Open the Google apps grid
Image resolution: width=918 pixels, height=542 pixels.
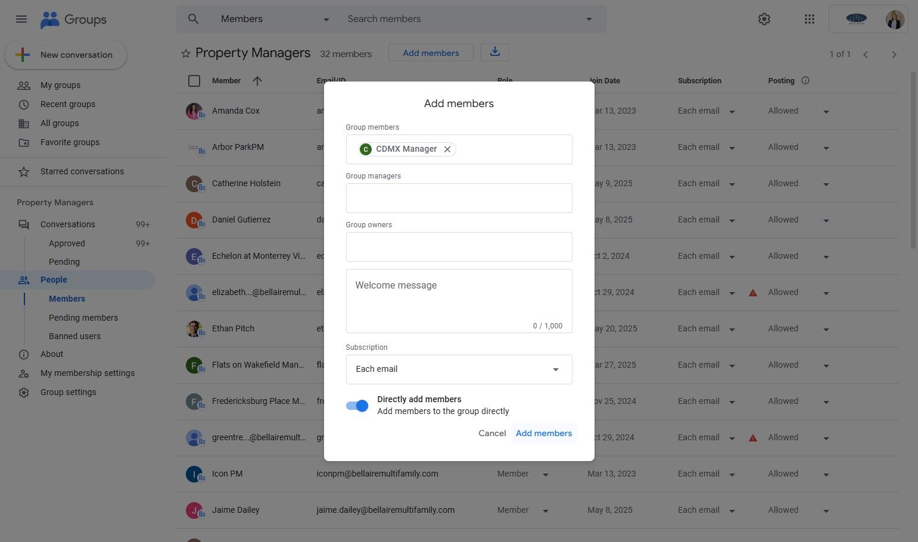[809, 19]
